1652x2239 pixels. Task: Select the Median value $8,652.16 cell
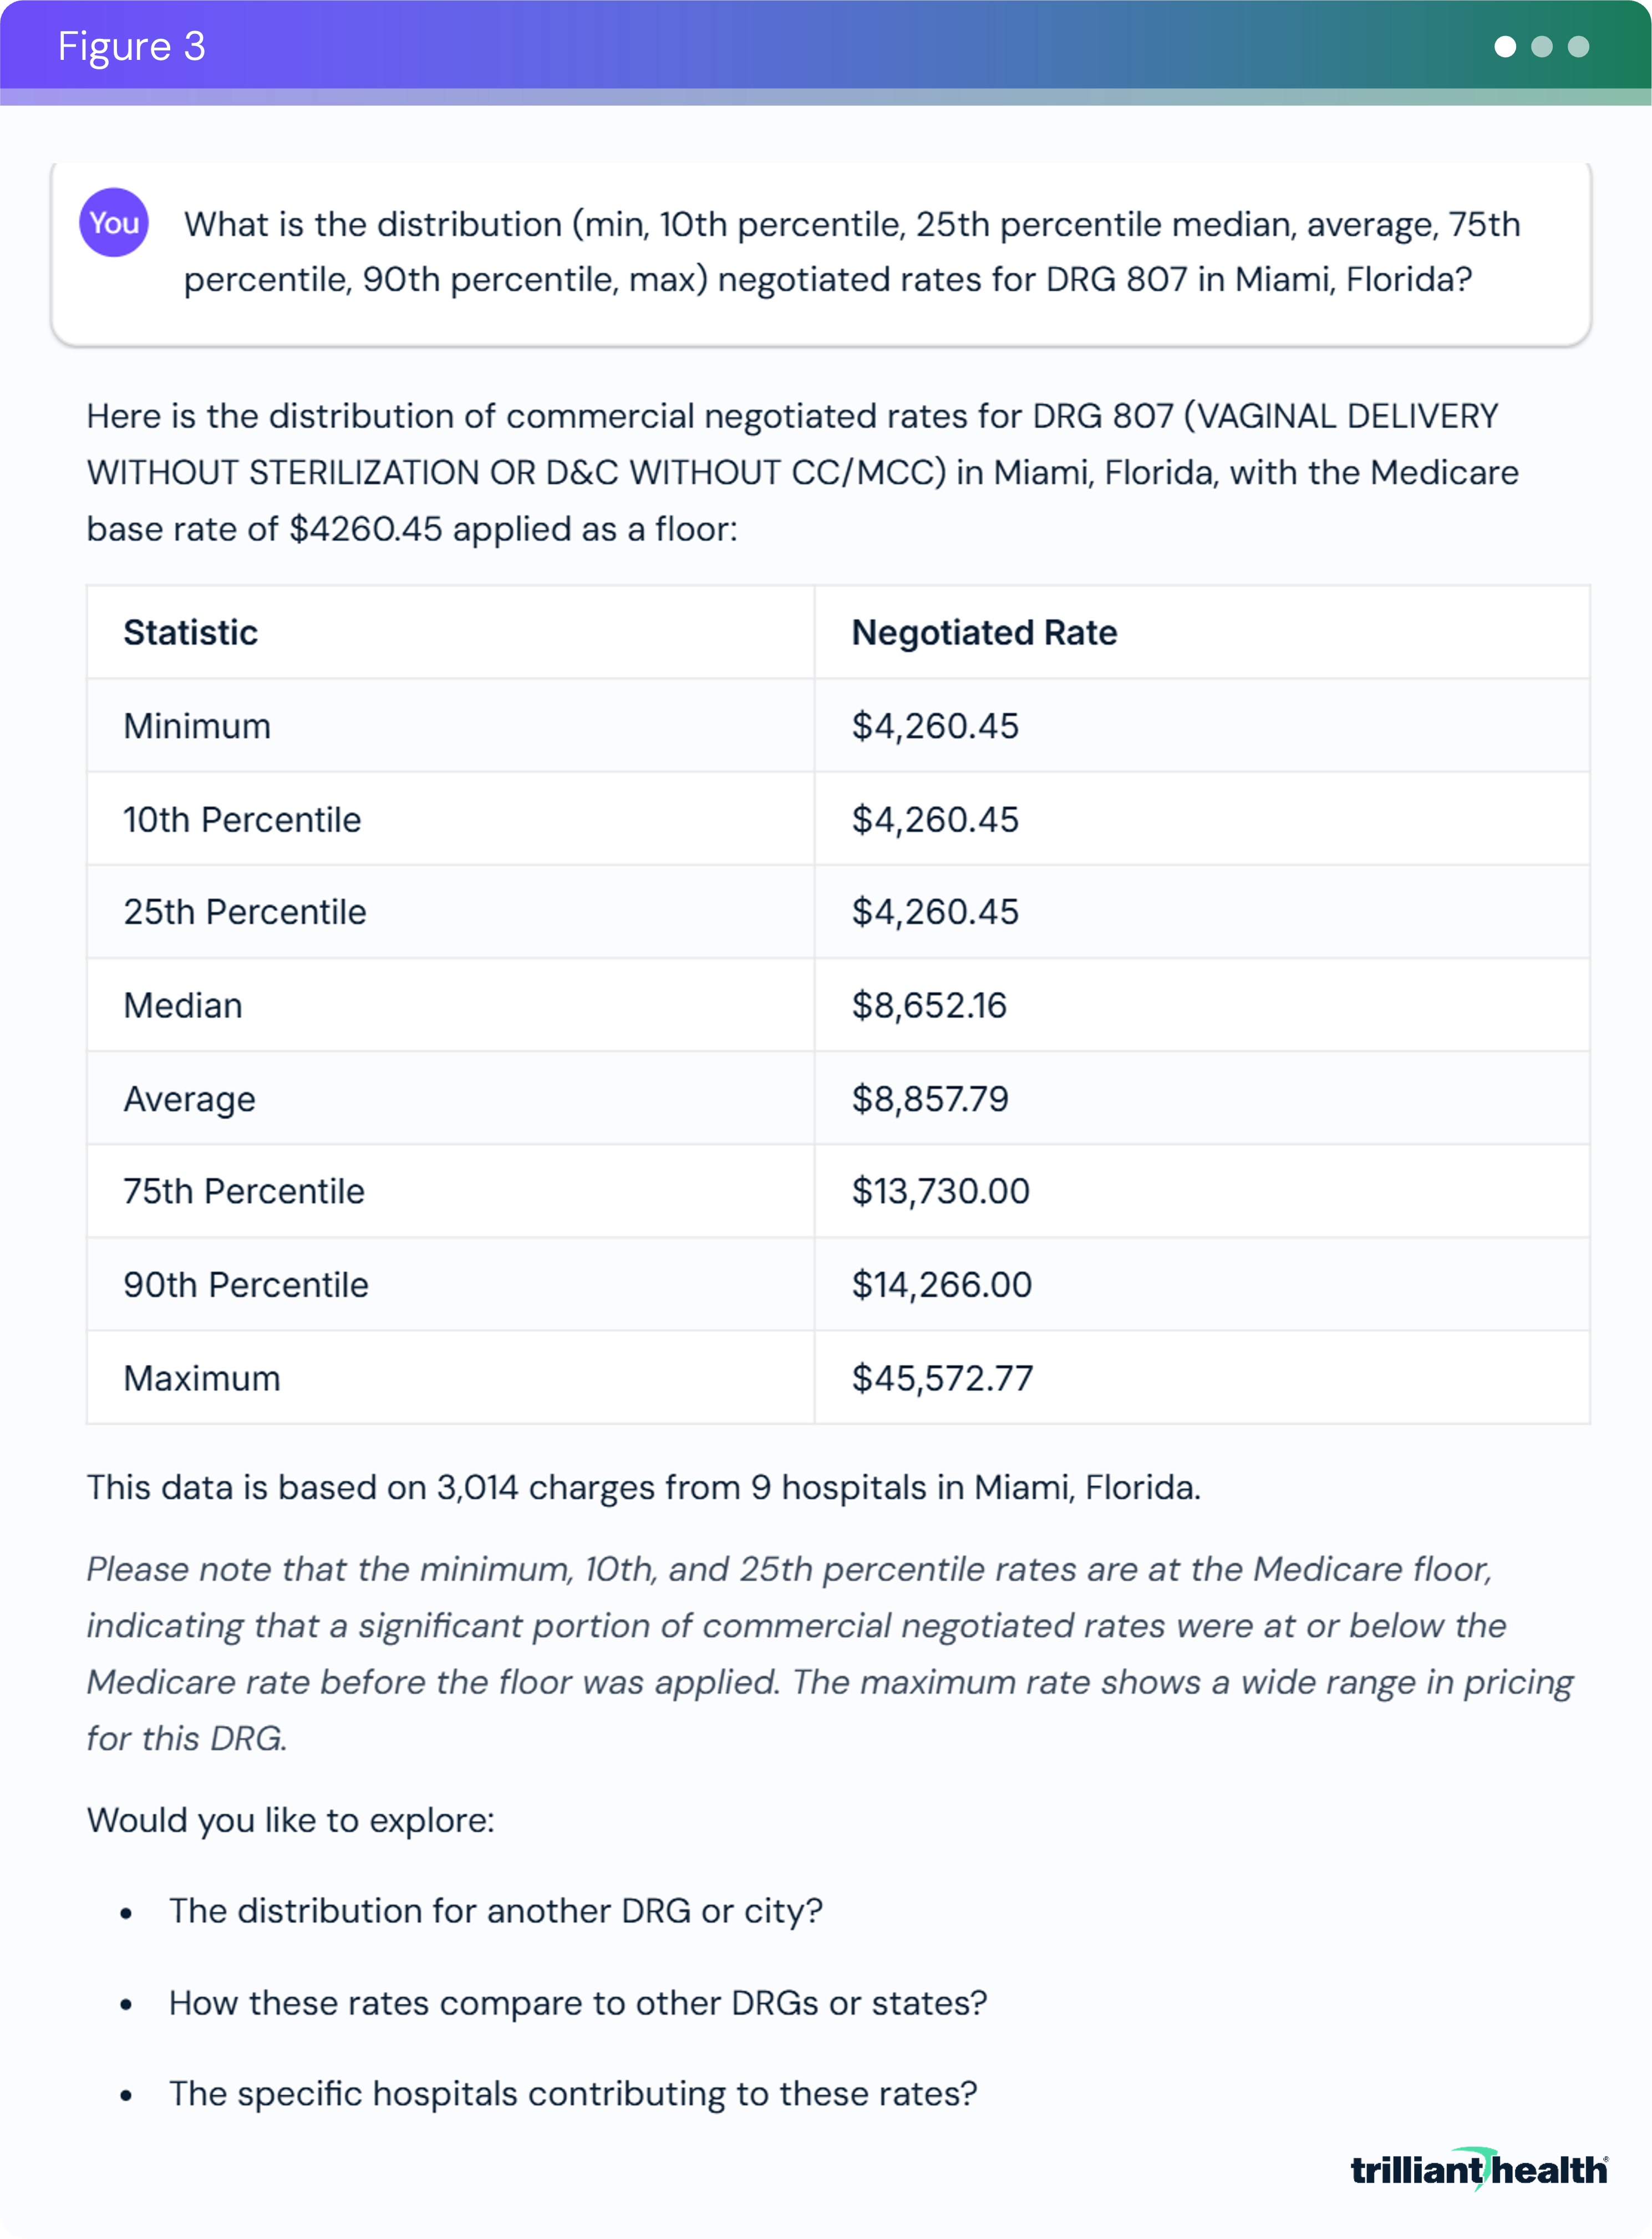click(929, 1005)
